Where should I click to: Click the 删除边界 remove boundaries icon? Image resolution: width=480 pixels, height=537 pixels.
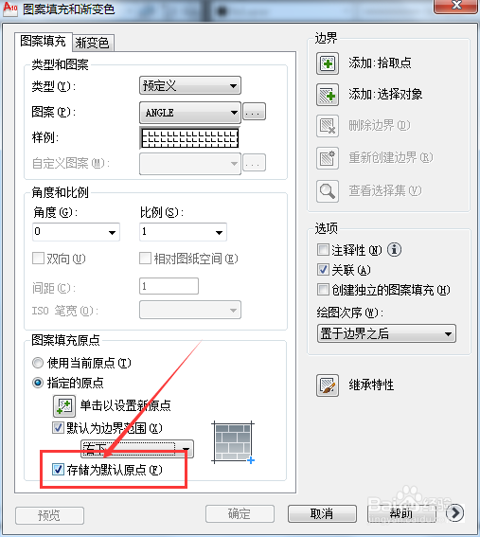pyautogui.click(x=328, y=126)
